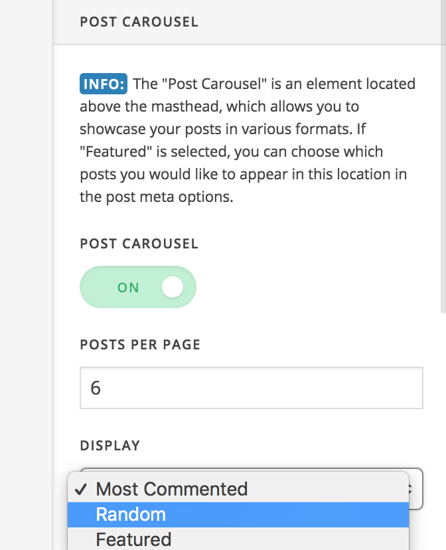Click the Posts Per Page label
Image resolution: width=446 pixels, height=550 pixels.
(140, 345)
